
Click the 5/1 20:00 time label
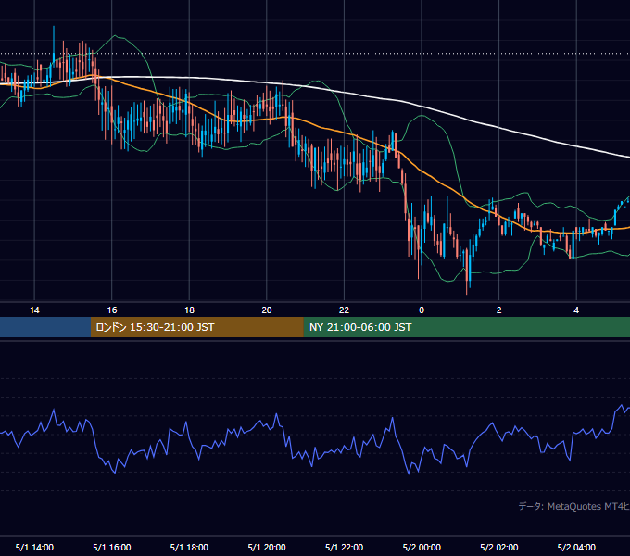coord(267,547)
